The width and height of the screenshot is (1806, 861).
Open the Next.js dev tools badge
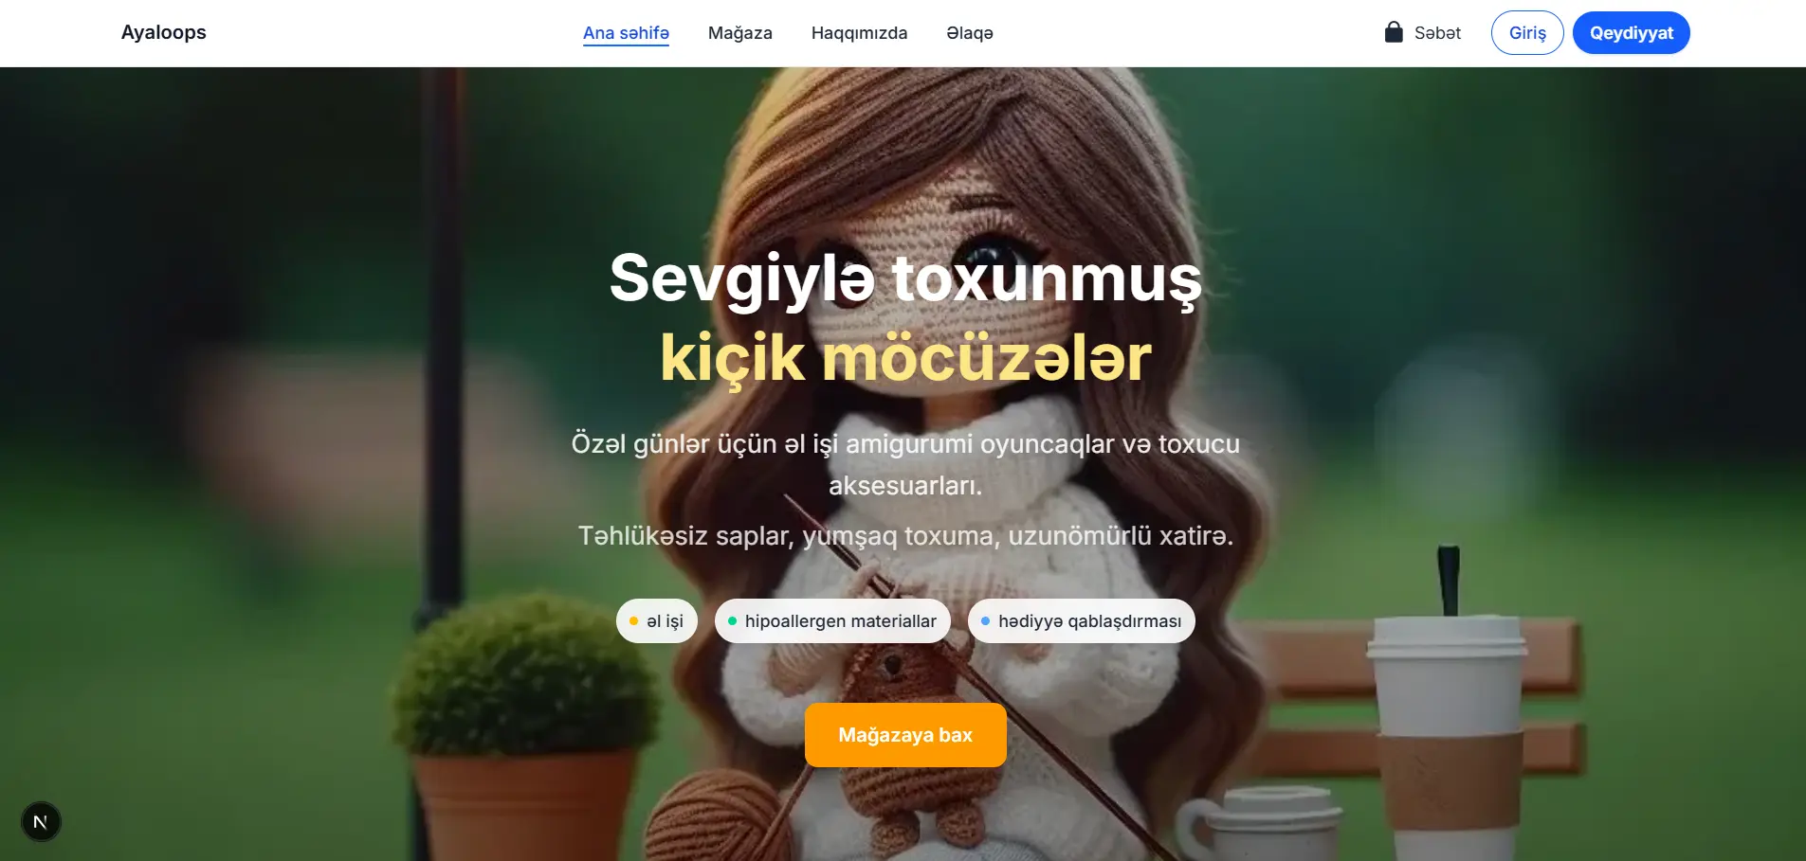tap(41, 821)
